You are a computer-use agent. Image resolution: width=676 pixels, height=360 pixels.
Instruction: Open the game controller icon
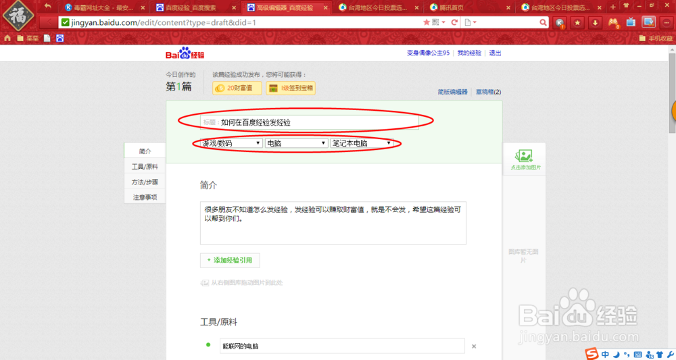click(613, 23)
